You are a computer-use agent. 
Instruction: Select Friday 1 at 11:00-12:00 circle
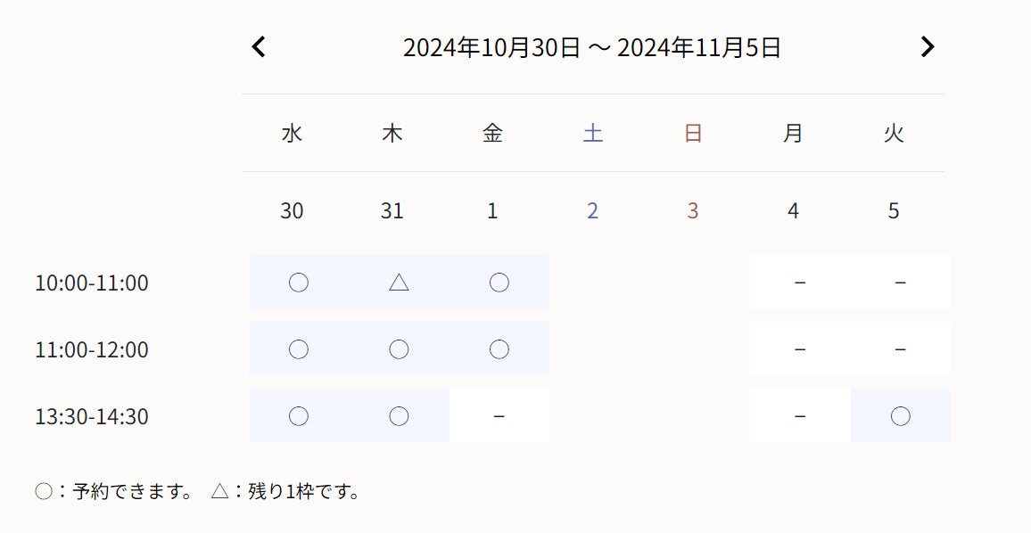tap(499, 349)
